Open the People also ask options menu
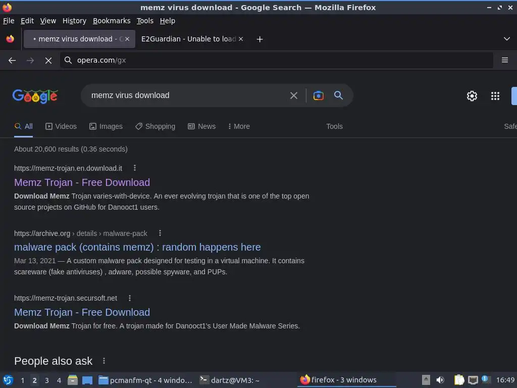Image resolution: width=517 pixels, height=388 pixels. (x=104, y=361)
